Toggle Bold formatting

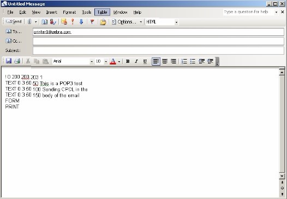coord(128,61)
